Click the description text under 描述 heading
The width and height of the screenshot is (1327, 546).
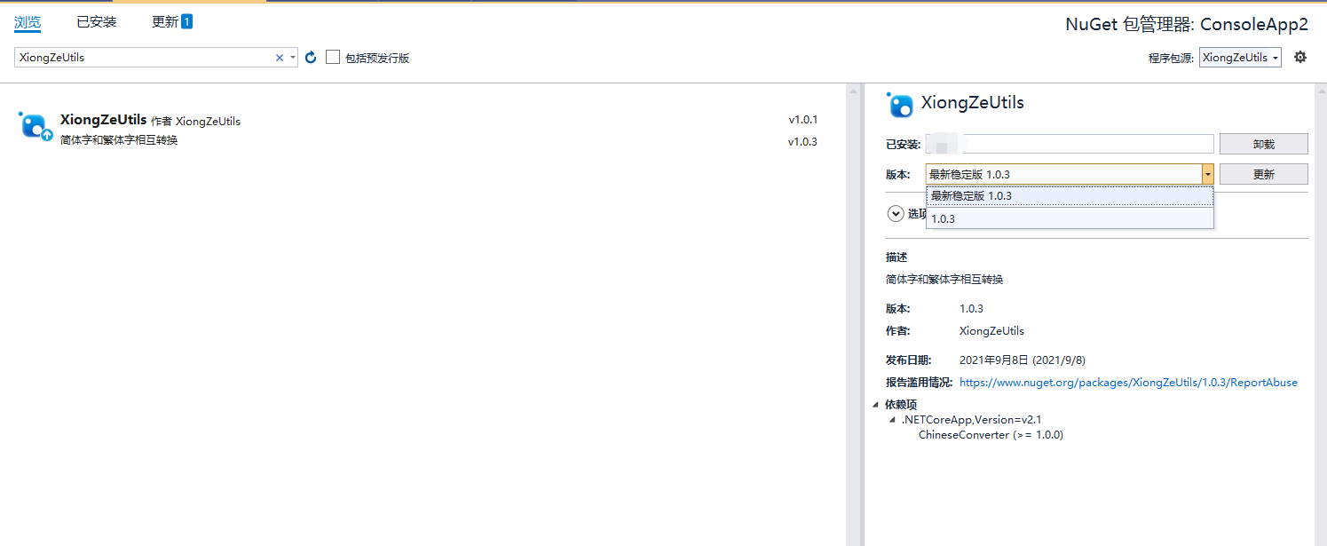(944, 280)
